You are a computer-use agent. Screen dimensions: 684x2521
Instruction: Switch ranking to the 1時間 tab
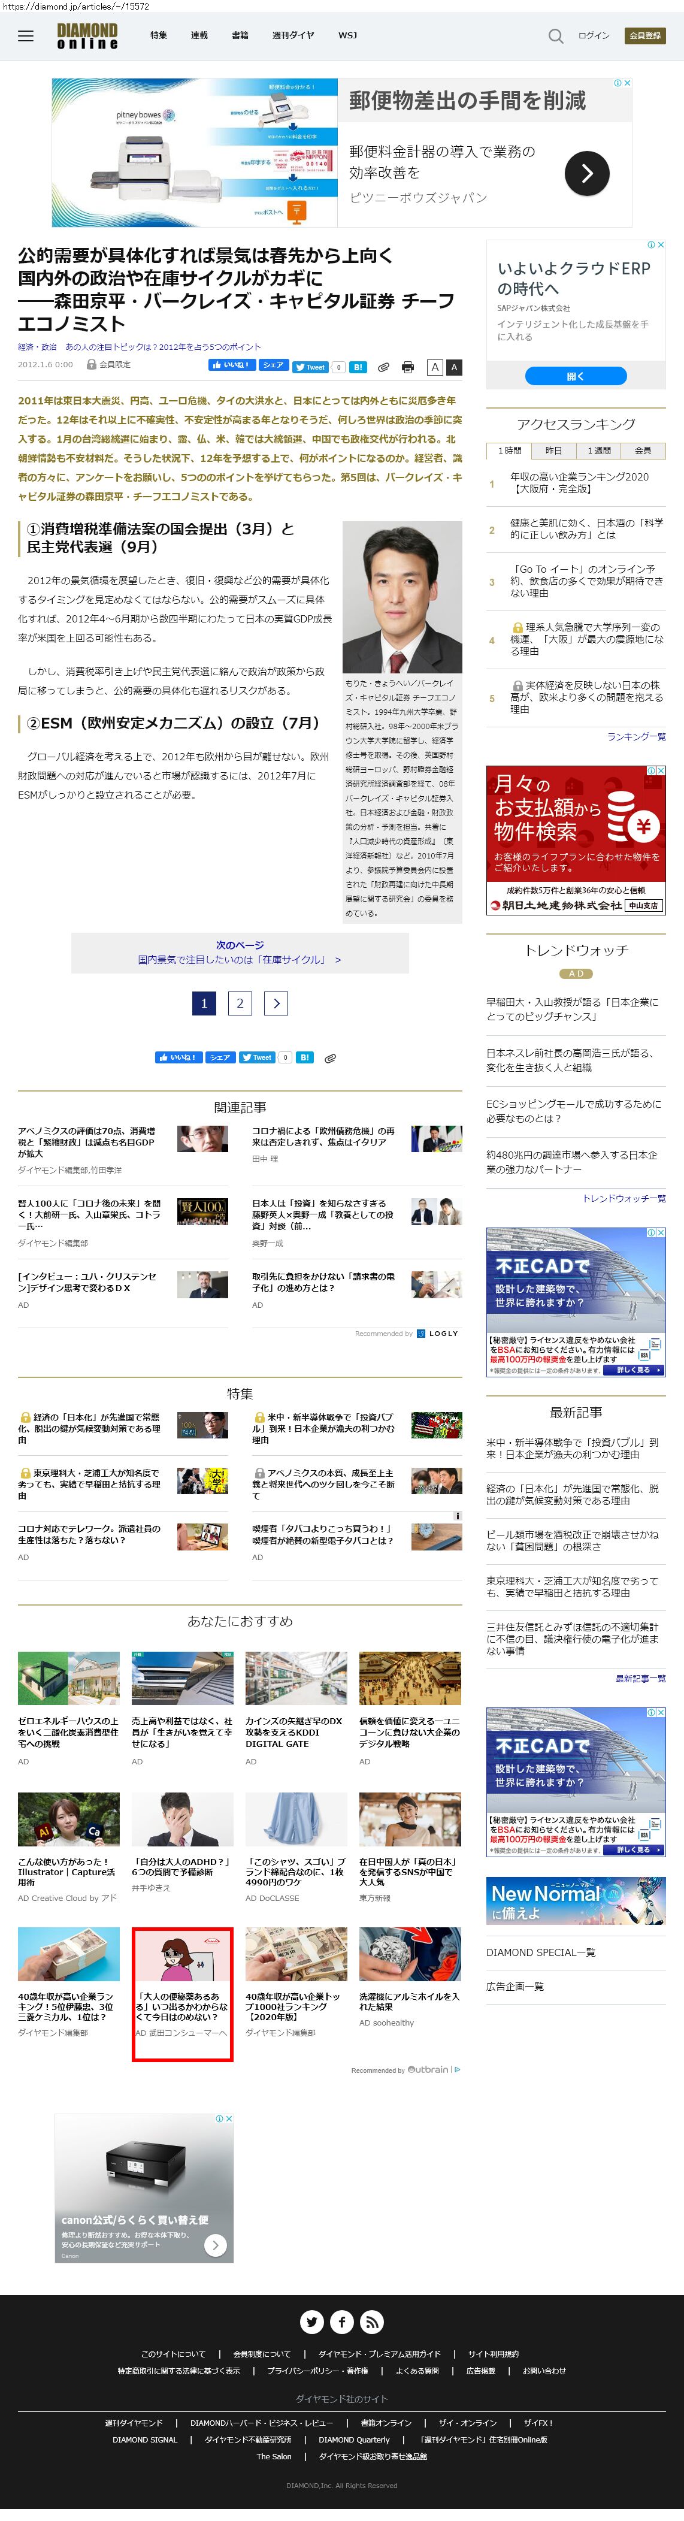pyautogui.click(x=509, y=450)
